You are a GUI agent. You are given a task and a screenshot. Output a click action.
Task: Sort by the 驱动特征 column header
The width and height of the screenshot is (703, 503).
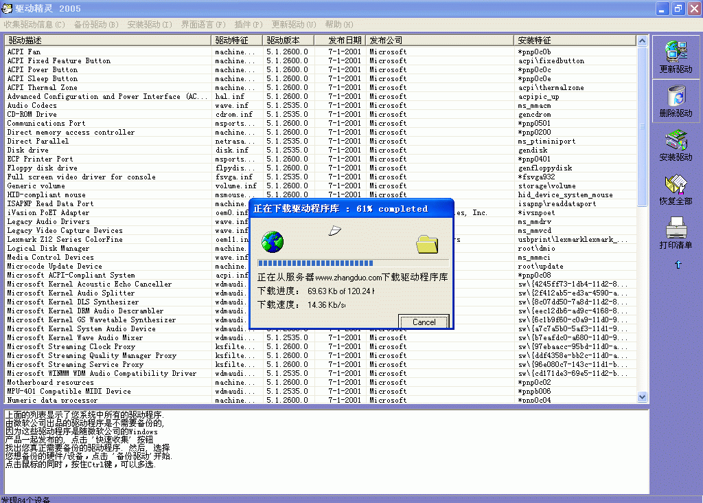point(236,41)
